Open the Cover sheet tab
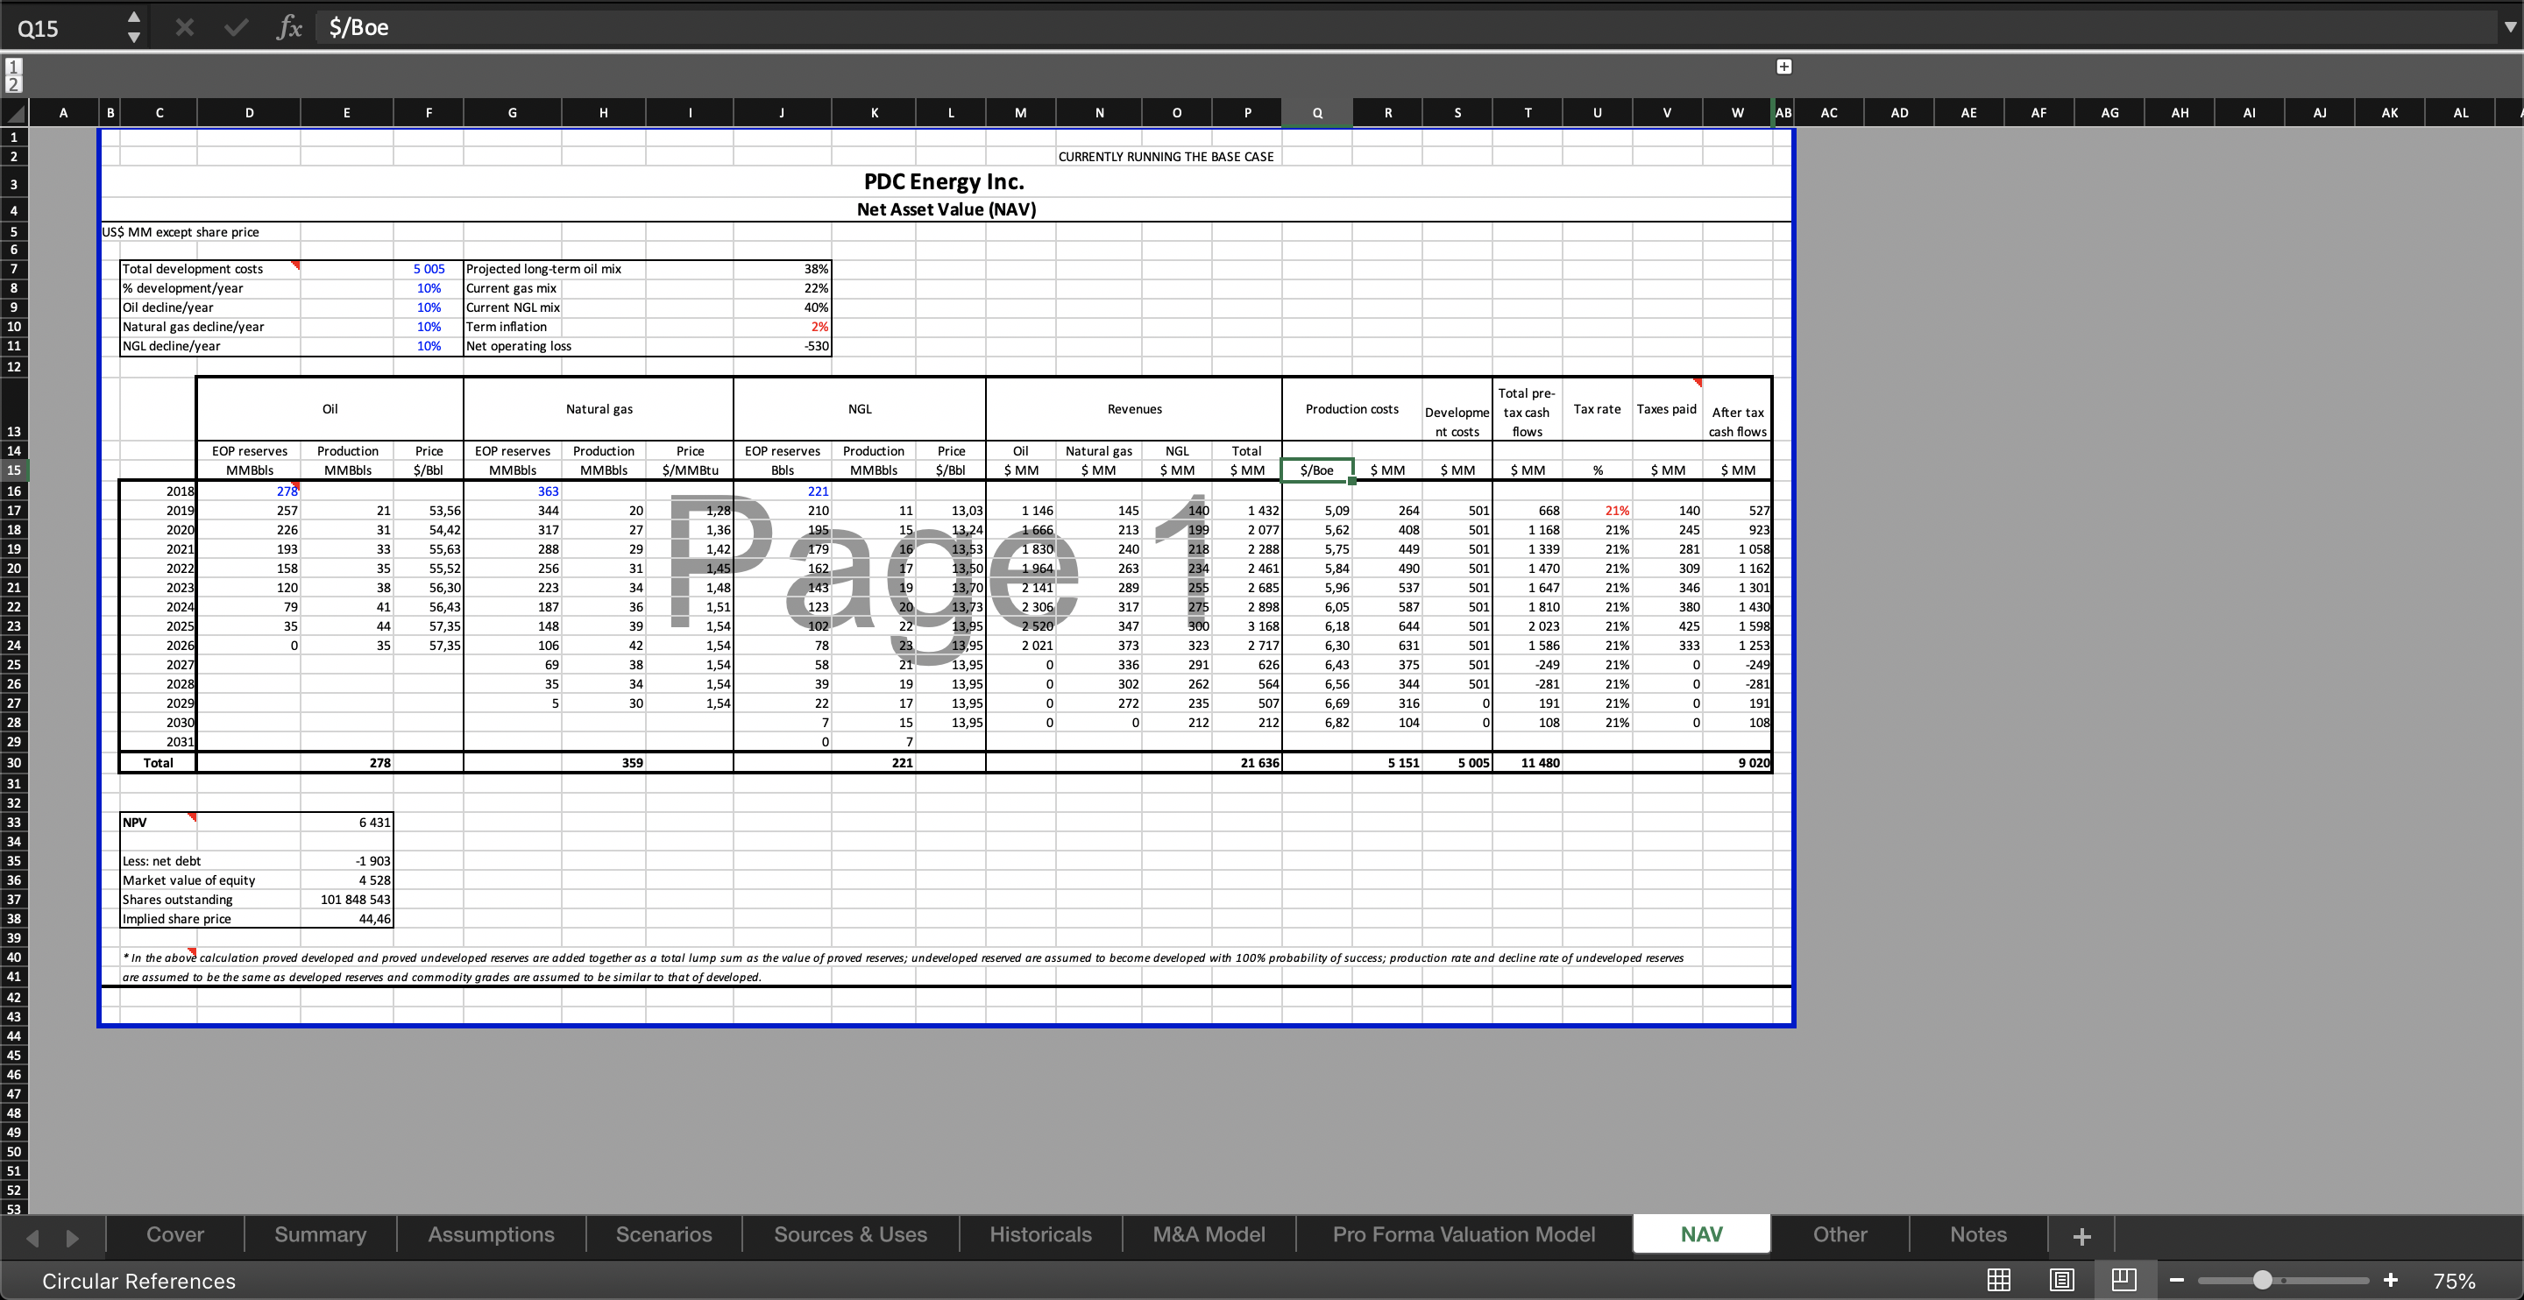Image resolution: width=2524 pixels, height=1300 pixels. (x=175, y=1234)
